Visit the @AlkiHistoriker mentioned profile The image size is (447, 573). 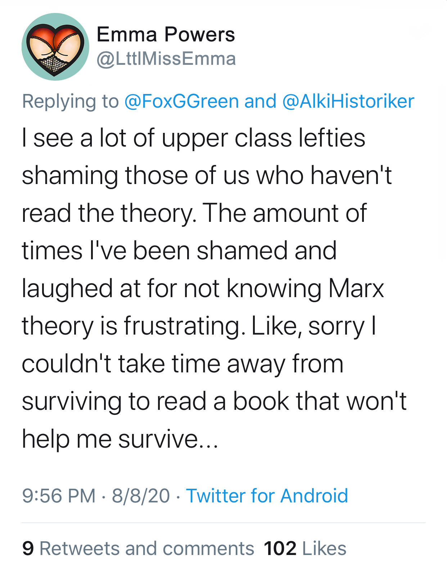(x=348, y=101)
